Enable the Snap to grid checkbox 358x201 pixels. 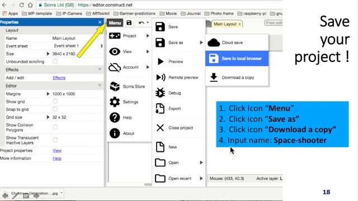point(55,109)
